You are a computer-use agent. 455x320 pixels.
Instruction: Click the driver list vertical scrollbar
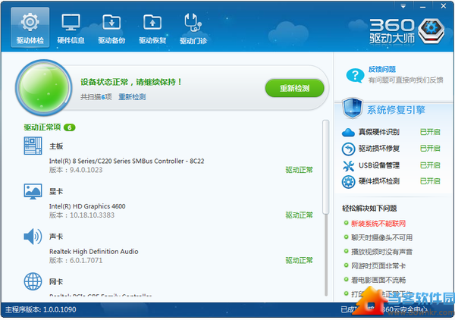pyautogui.click(x=326, y=167)
